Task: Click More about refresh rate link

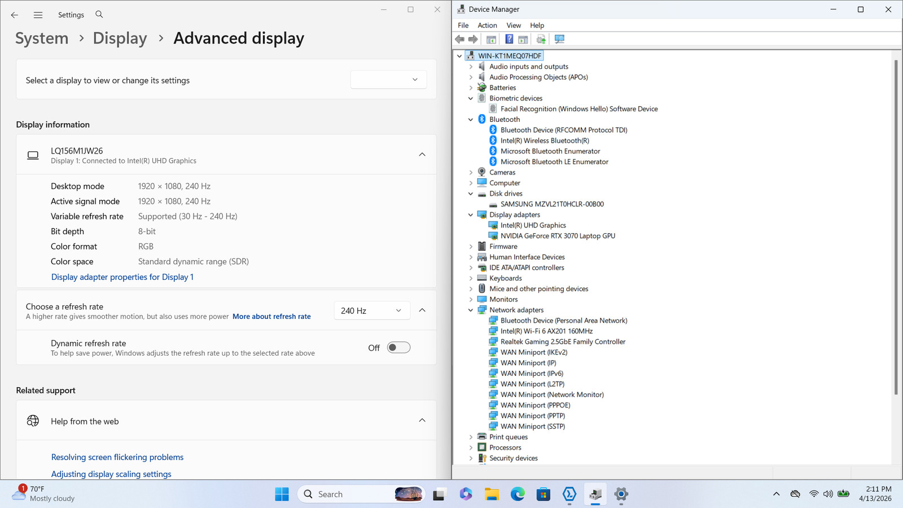Action: pos(271,317)
